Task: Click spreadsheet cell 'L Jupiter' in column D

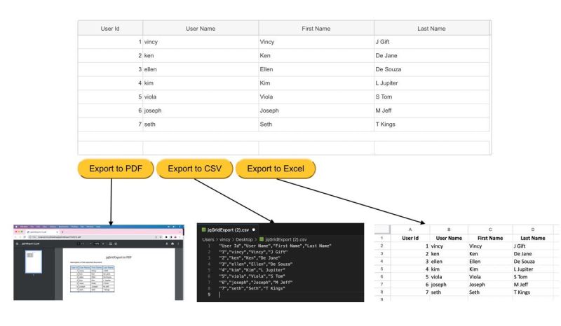Action: pos(533,269)
